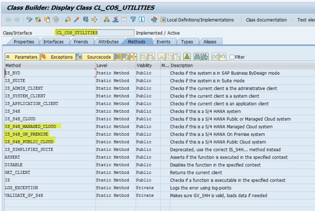Select the VALIDATE_GV_S4H method cell

pos(50,195)
